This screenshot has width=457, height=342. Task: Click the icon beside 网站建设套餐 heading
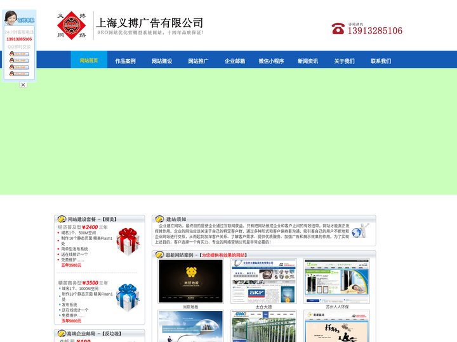(x=62, y=219)
